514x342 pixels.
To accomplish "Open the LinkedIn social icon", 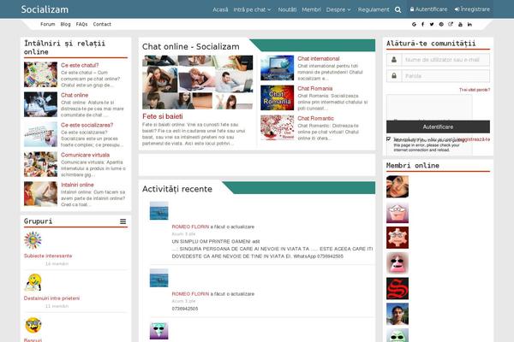I will coord(469,24).
